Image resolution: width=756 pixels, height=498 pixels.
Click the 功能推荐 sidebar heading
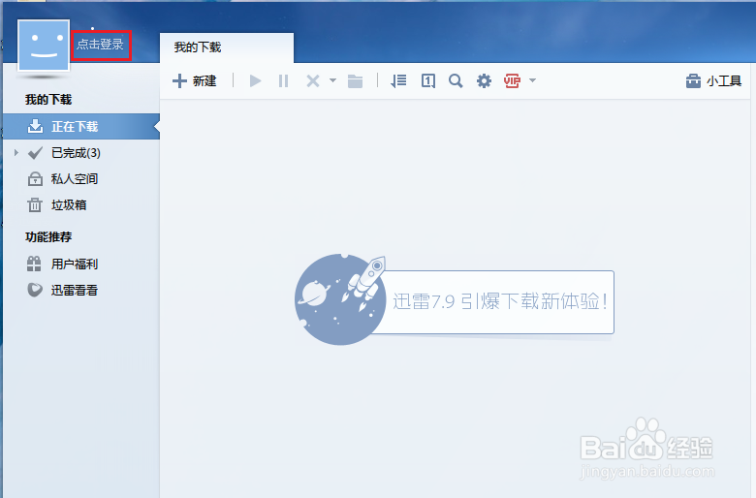48,236
